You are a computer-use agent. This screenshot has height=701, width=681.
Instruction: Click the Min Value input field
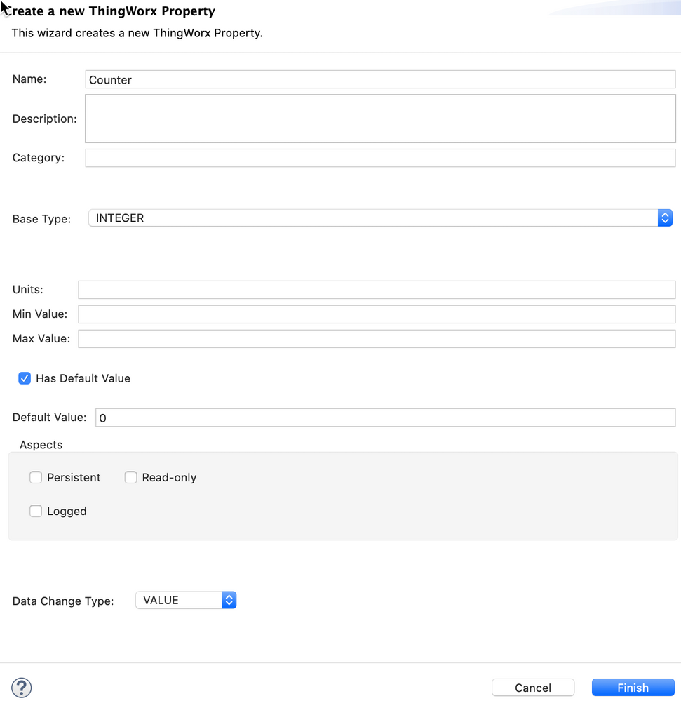(377, 314)
